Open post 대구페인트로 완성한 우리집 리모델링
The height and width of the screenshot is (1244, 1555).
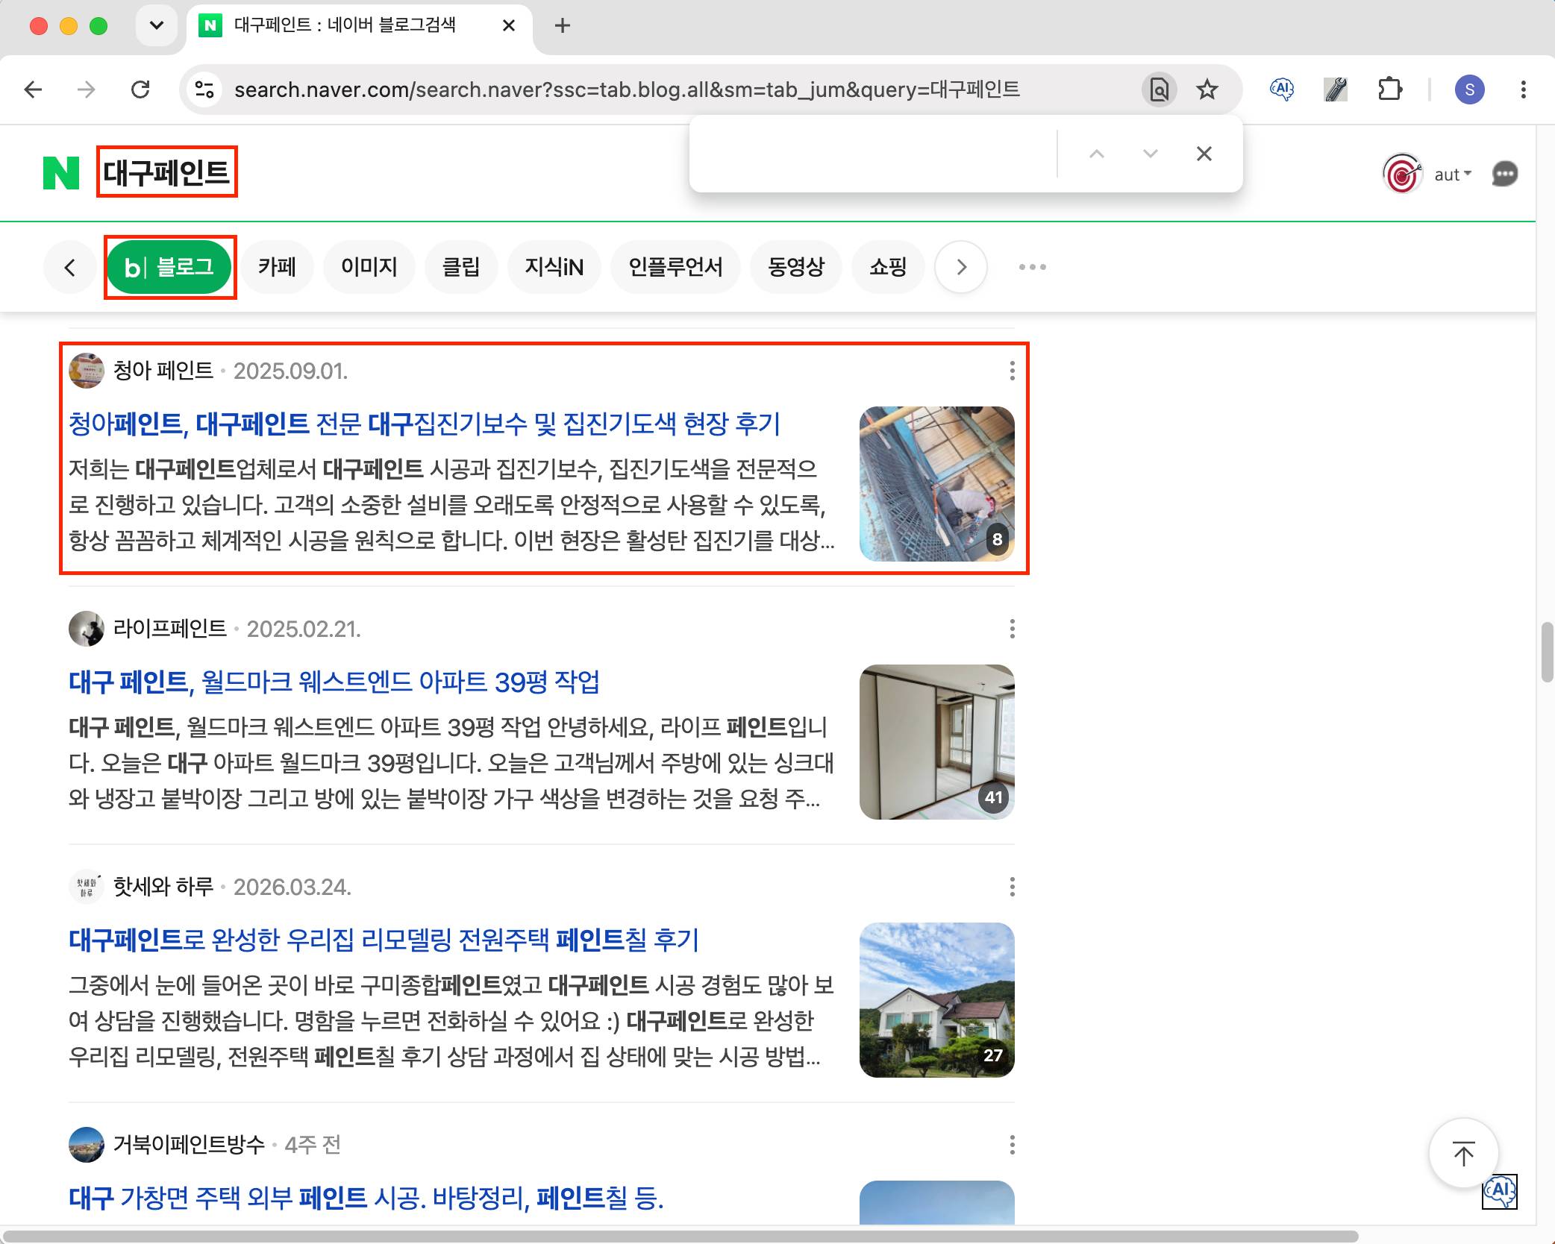pos(384,940)
